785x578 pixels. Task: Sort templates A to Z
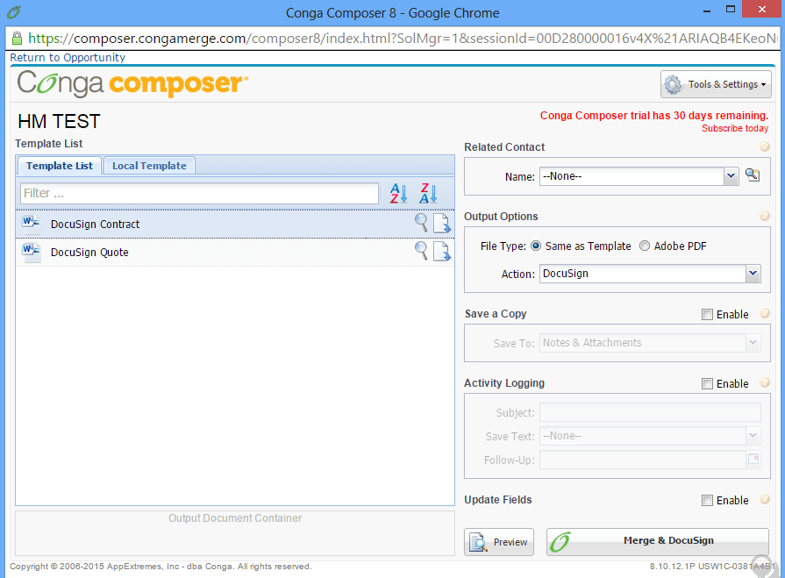(398, 193)
